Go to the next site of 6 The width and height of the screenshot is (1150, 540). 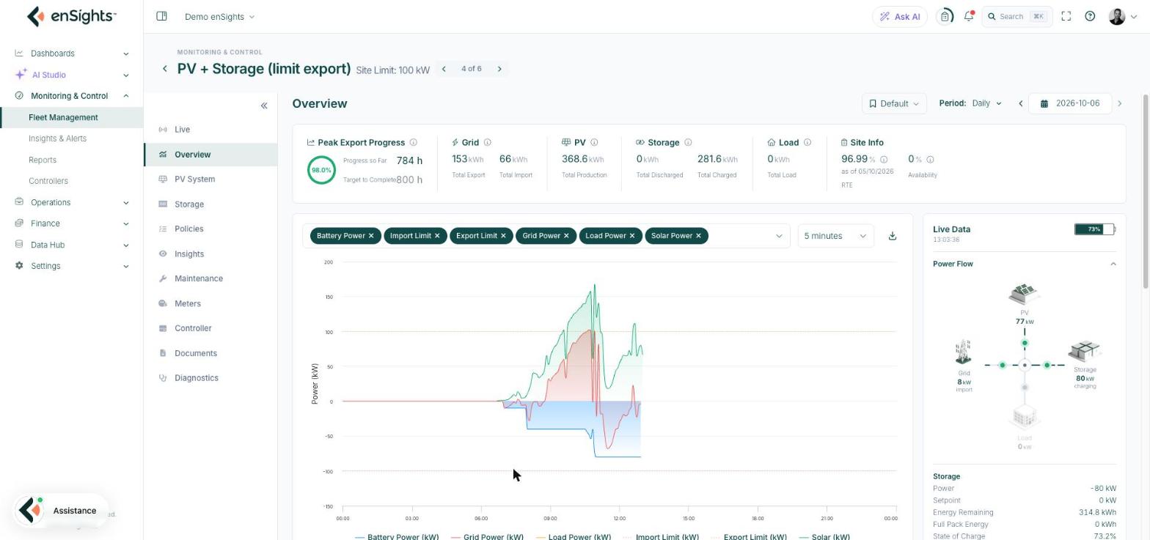pyautogui.click(x=500, y=69)
